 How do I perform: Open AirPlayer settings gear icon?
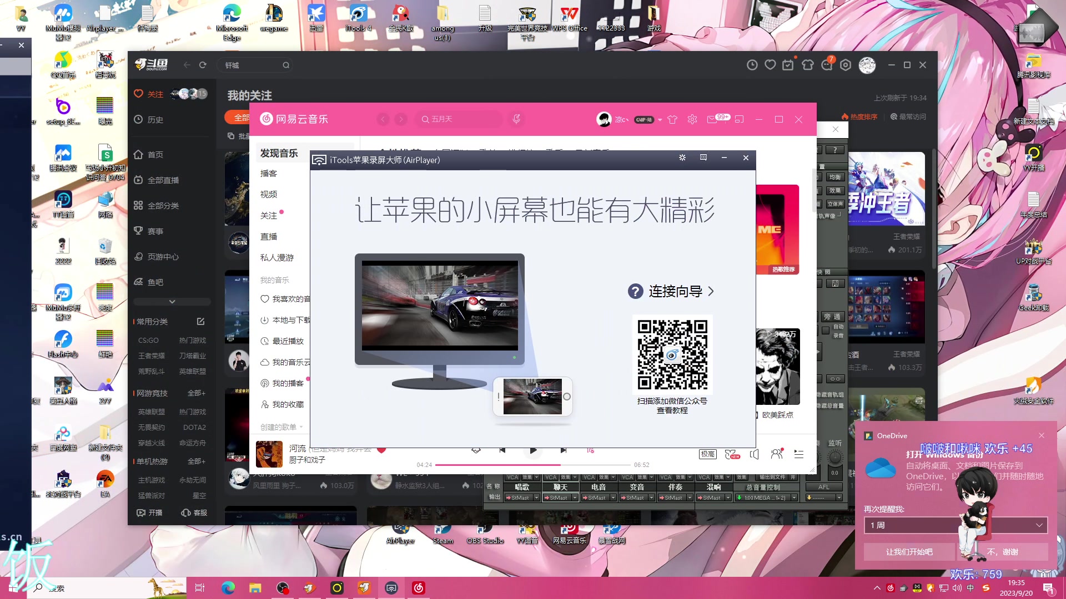(x=682, y=158)
